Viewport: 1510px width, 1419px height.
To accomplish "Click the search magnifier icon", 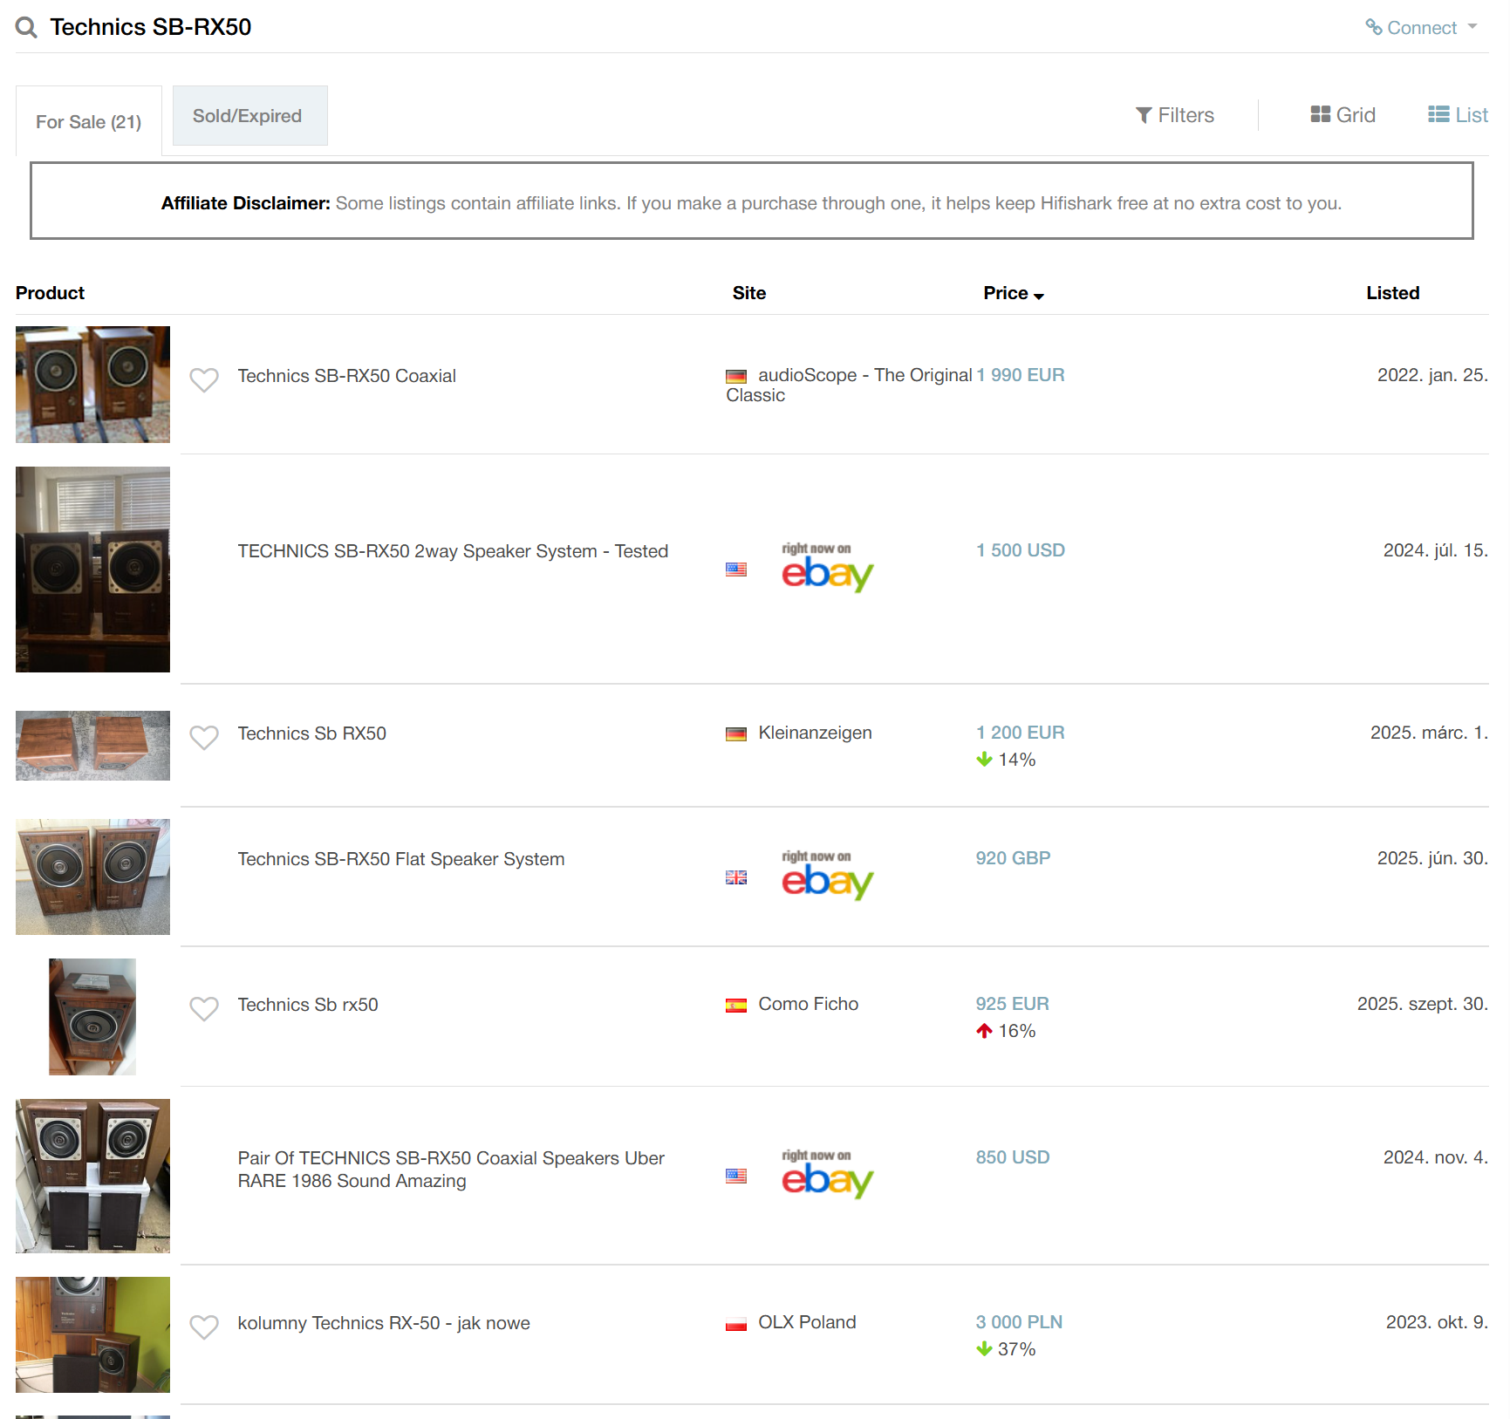I will click(26, 28).
